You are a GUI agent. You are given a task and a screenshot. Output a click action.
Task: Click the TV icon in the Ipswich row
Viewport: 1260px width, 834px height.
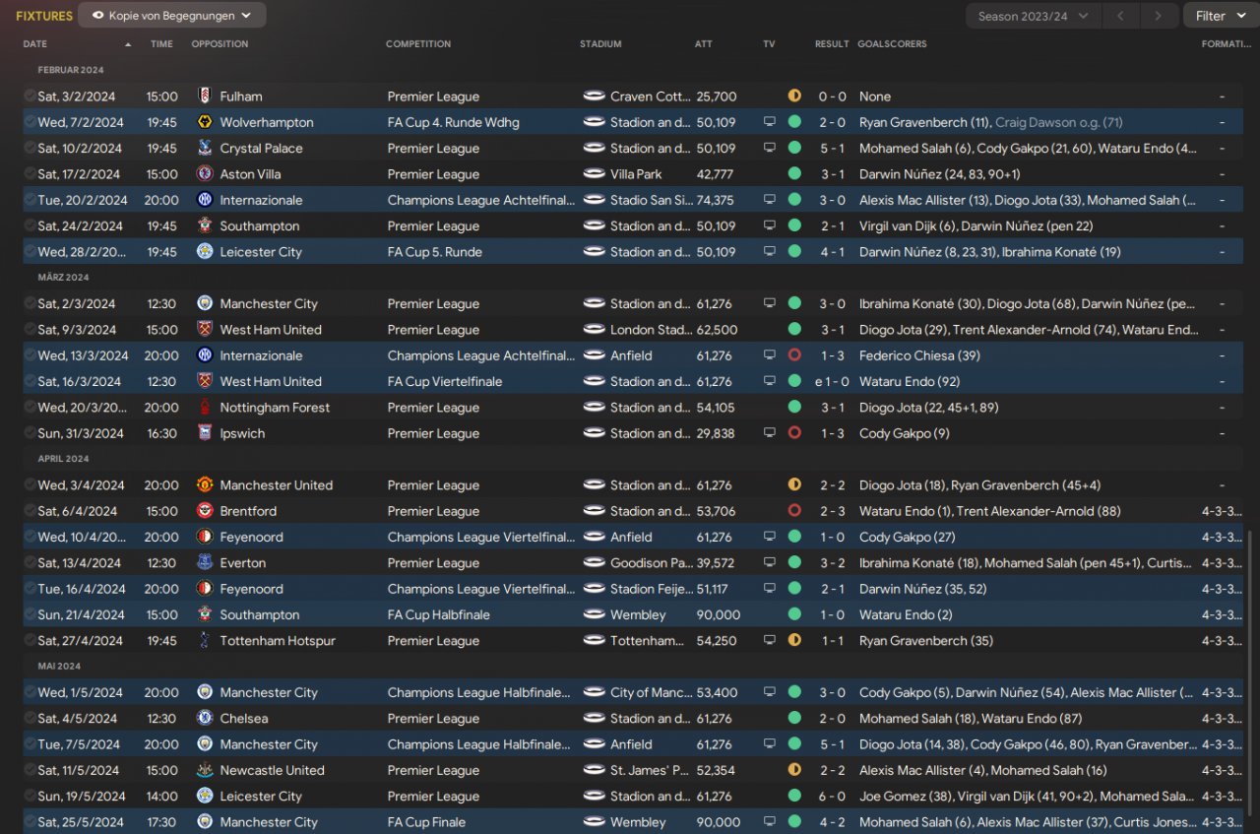(x=770, y=433)
